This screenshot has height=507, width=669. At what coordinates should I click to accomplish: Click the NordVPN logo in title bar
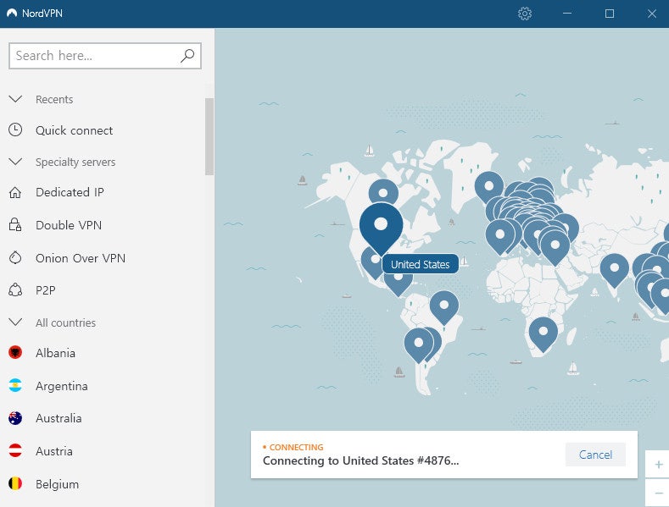12,14
